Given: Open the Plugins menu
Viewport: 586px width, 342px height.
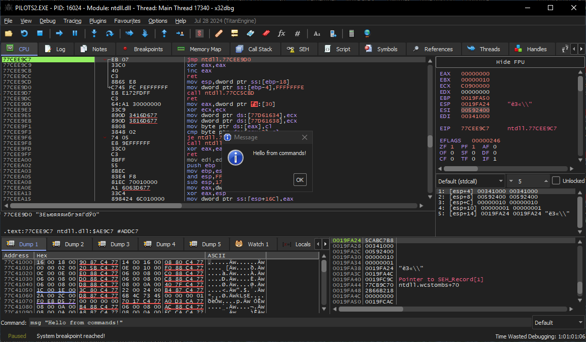Looking at the screenshot, I should (98, 21).
